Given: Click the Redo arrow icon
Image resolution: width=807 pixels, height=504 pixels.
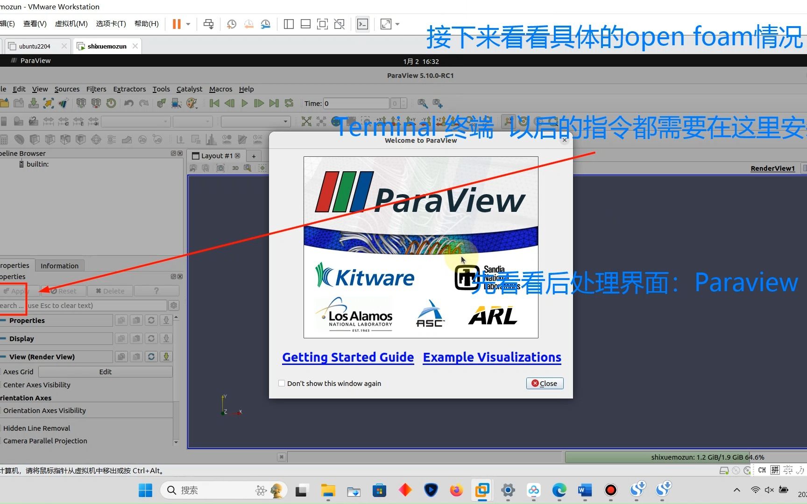Looking at the screenshot, I should pyautogui.click(x=144, y=103).
